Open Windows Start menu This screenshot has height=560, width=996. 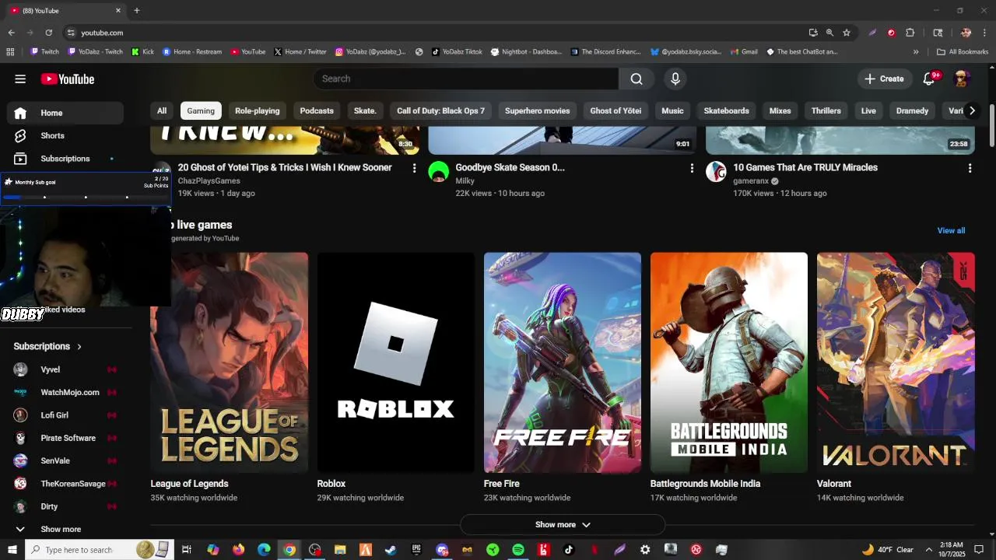12,550
